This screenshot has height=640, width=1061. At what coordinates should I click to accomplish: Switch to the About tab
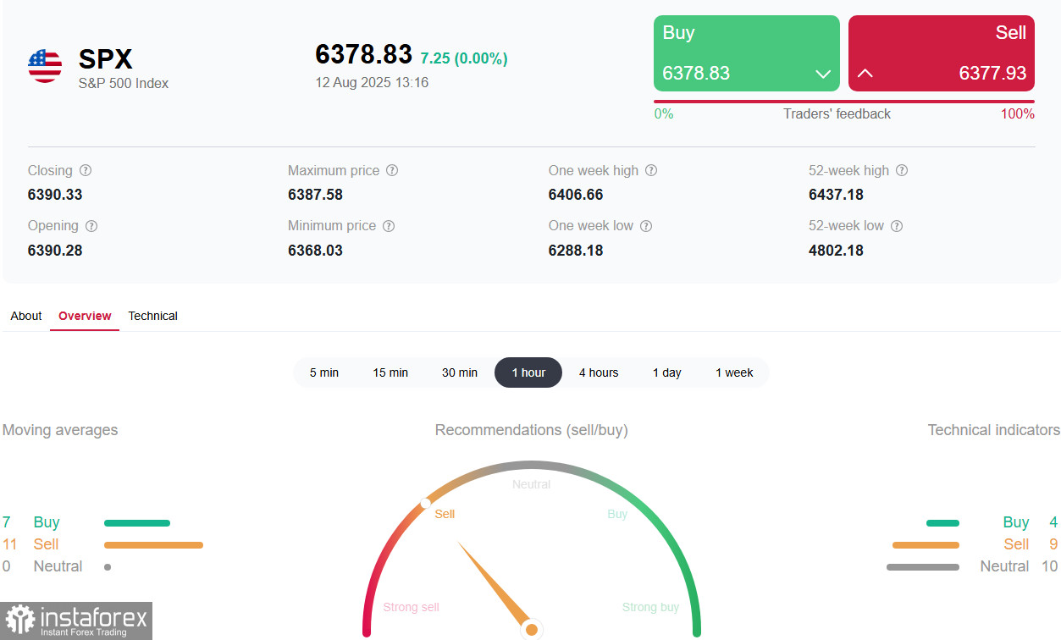click(26, 316)
